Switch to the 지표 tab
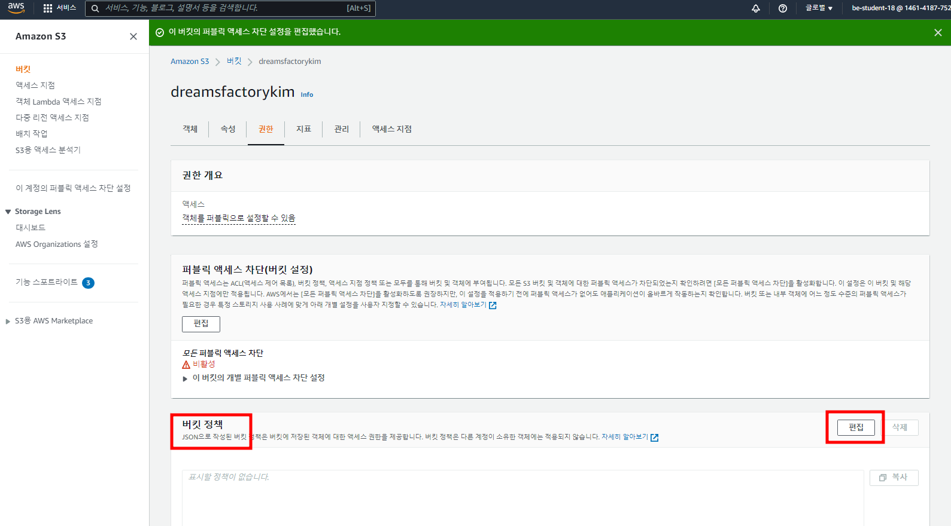 coord(303,129)
